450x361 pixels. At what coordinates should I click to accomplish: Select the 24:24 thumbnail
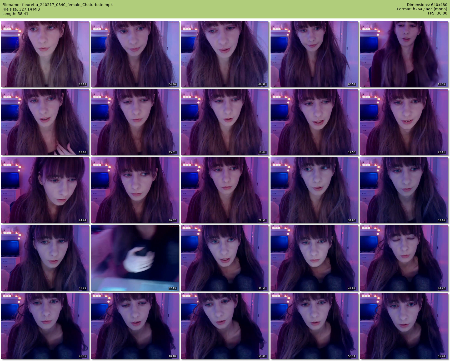45,190
